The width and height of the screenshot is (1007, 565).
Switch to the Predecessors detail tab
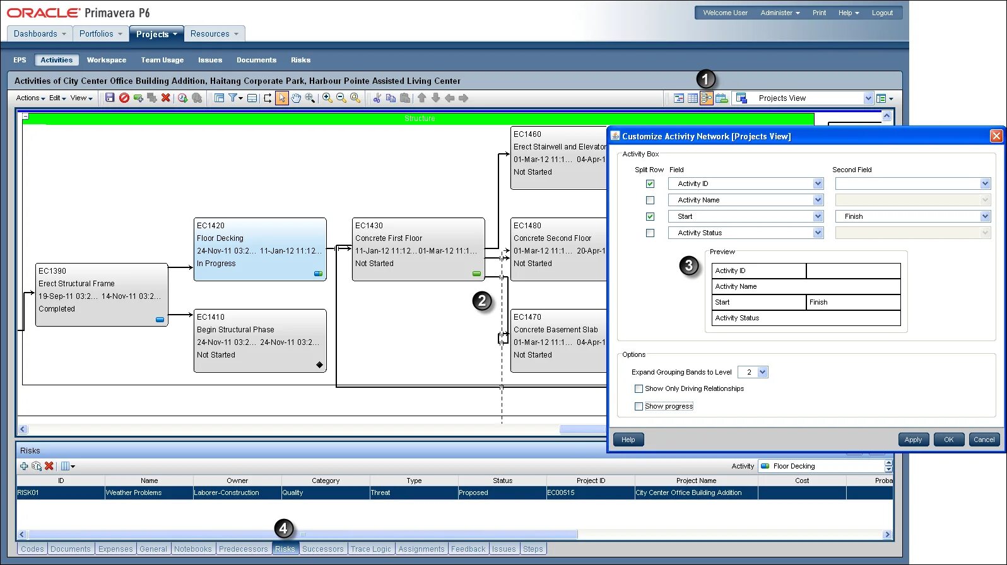(x=244, y=549)
